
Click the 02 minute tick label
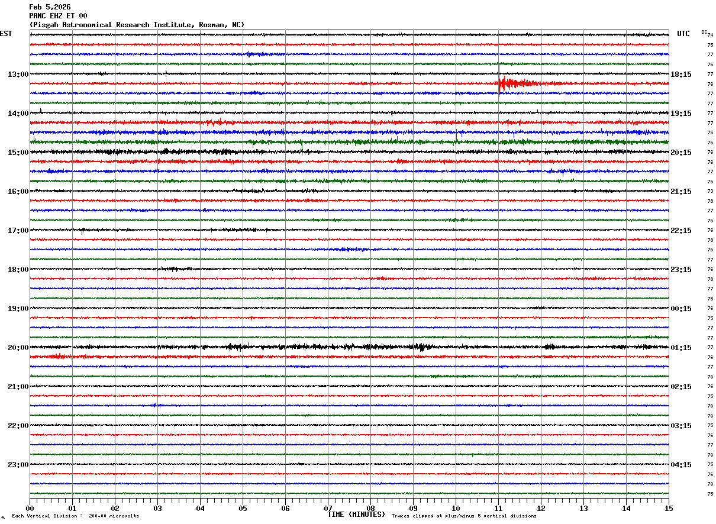[x=115, y=508]
